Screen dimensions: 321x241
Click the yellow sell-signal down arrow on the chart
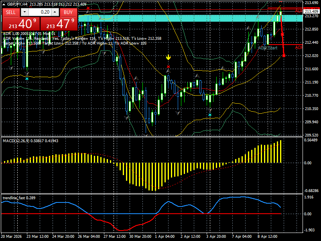click(x=168, y=57)
